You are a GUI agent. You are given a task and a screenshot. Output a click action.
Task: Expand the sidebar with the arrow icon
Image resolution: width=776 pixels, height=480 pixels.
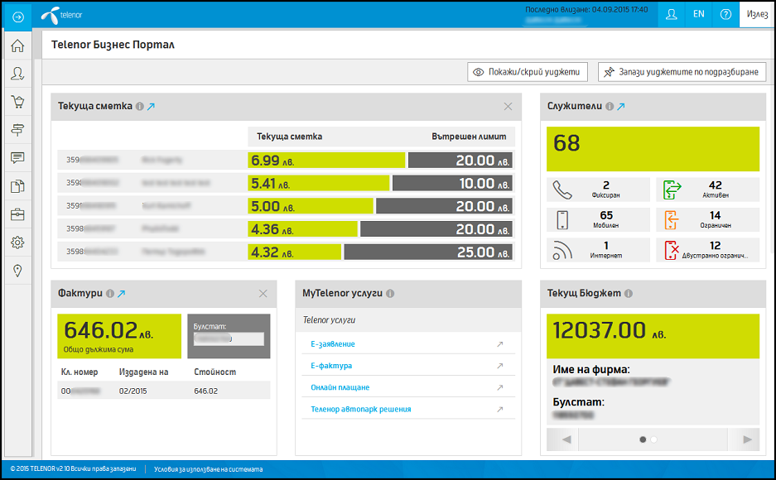click(x=18, y=17)
